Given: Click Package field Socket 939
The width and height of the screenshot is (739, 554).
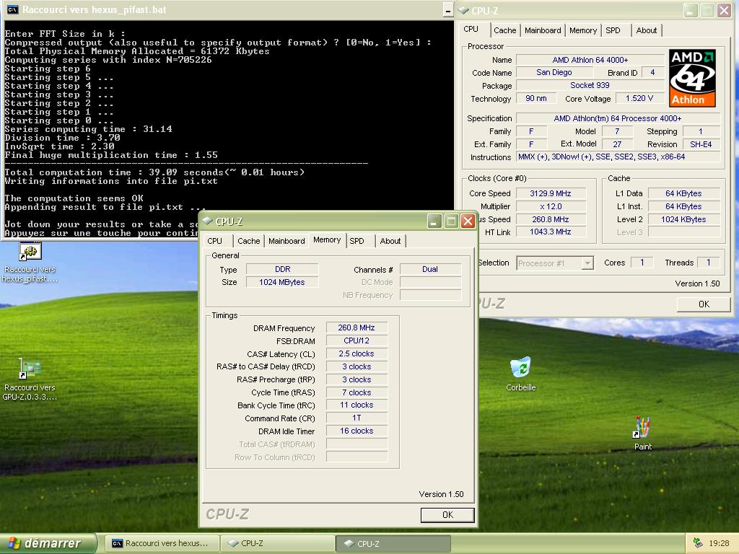Looking at the screenshot, I should pyautogui.click(x=590, y=85).
